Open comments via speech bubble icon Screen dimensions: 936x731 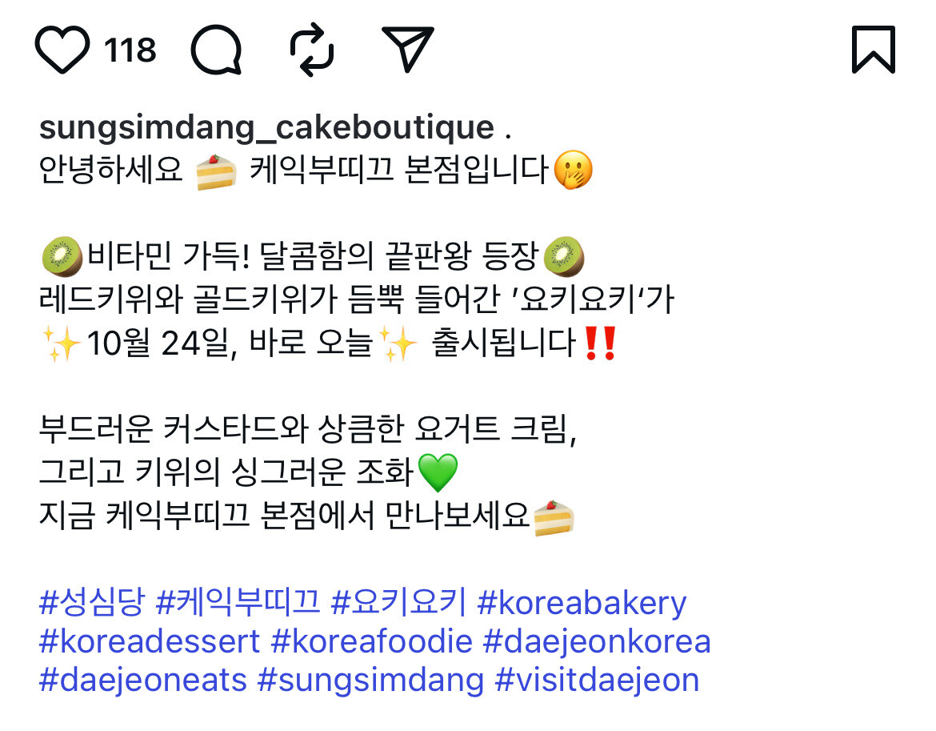pos(217,50)
